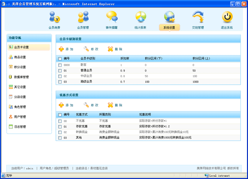Viewport: 248px width, 179px height.
Task: Select 角色管理 text in navigation panel
Action: [x=20, y=107]
